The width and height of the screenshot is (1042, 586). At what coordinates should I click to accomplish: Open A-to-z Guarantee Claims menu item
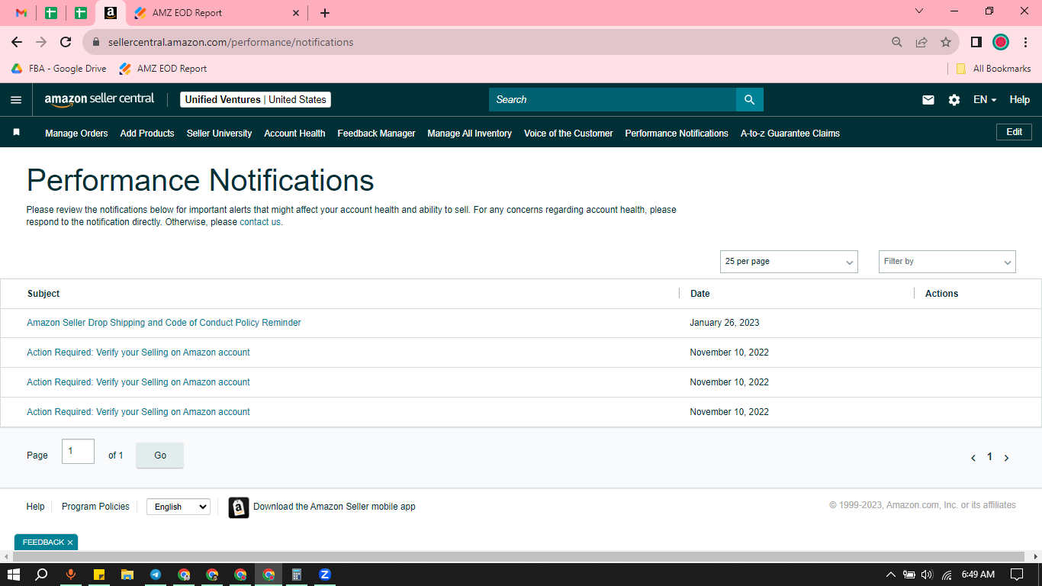point(790,133)
